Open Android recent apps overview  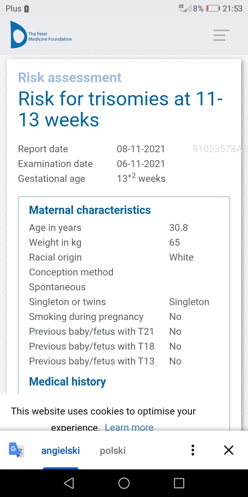[x=179, y=483]
